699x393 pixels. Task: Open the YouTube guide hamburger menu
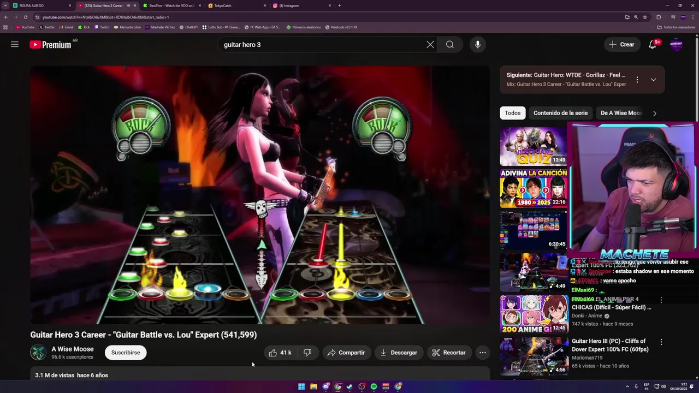(x=15, y=45)
